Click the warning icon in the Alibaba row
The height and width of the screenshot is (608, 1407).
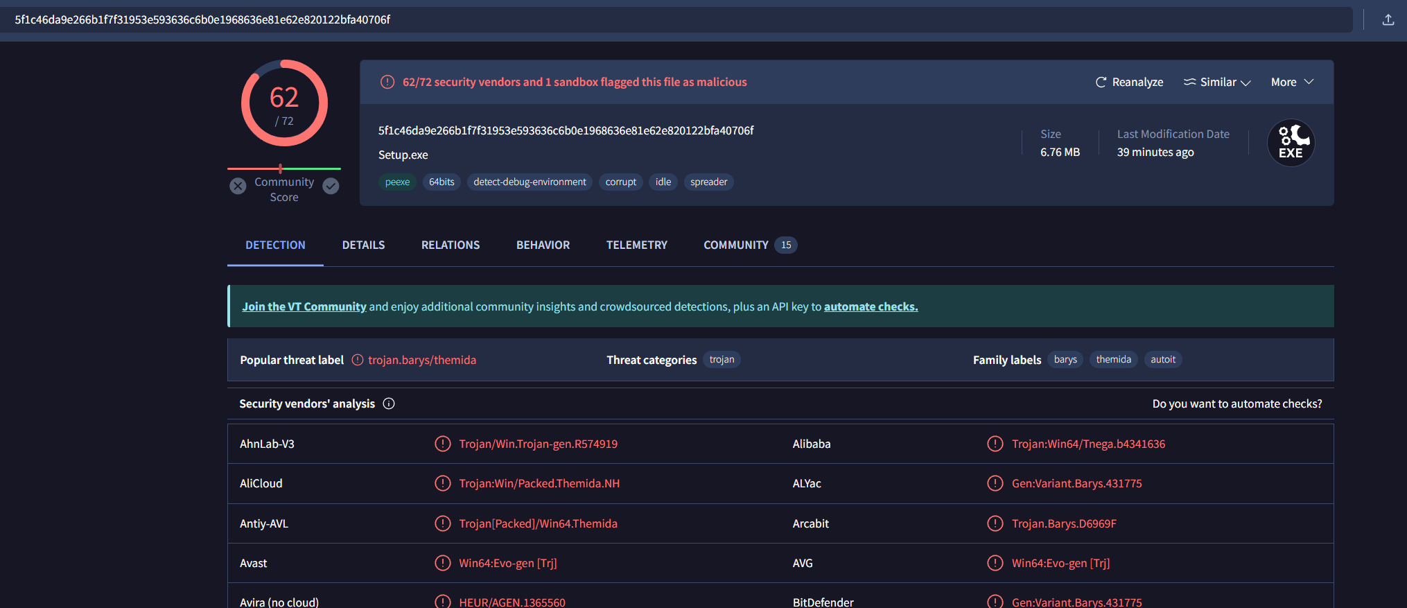coord(995,444)
